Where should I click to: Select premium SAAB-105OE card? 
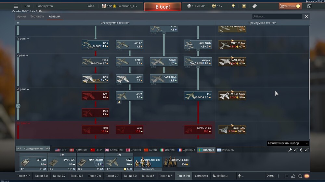[x=232, y=62]
